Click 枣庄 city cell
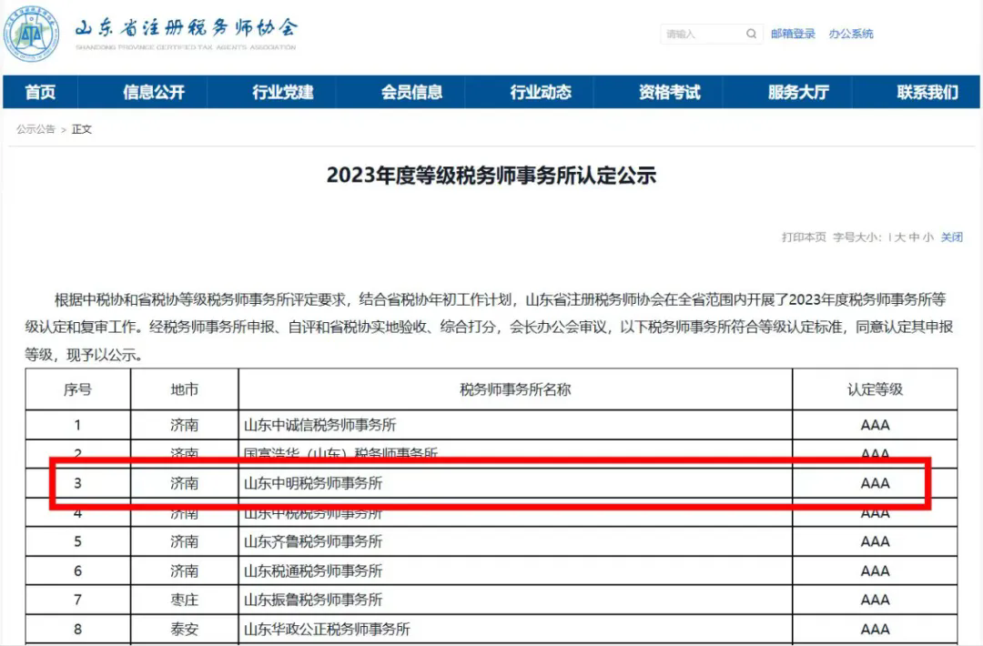The width and height of the screenshot is (983, 646). pos(184,600)
